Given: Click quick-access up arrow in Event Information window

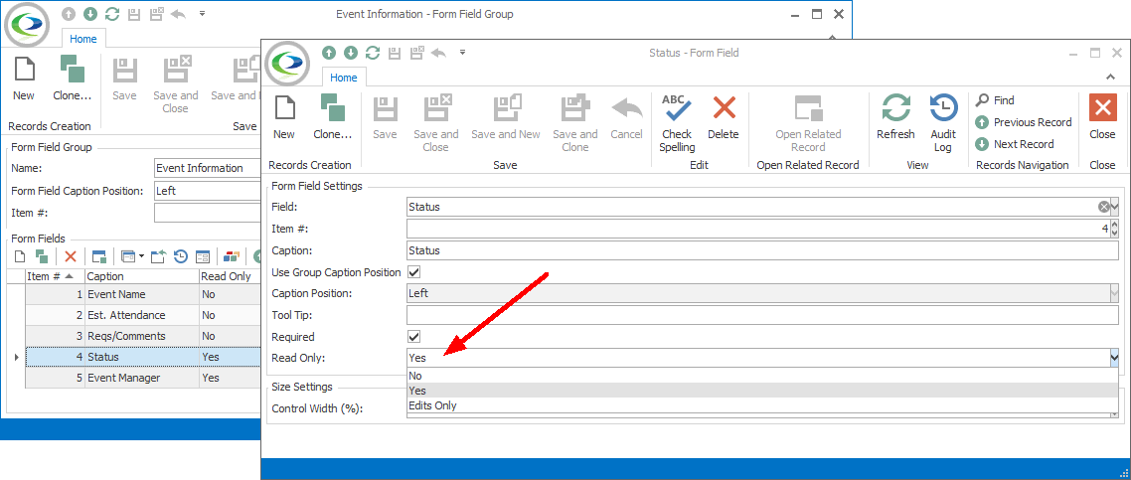Looking at the screenshot, I should pos(69,14).
